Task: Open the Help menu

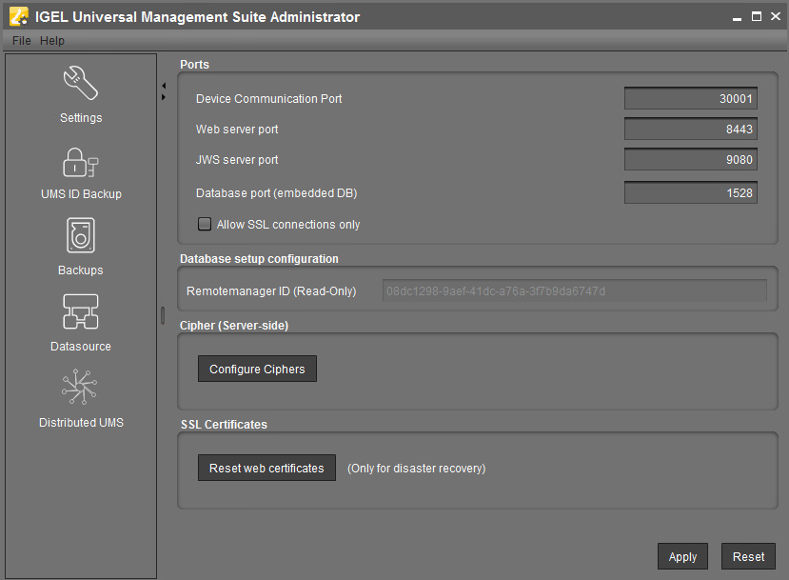Action: [x=52, y=41]
